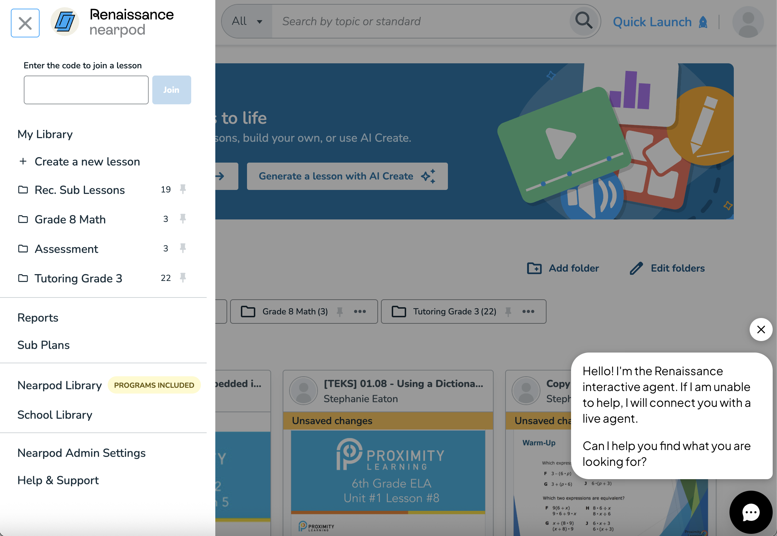
Task: Click Generate a lesson with AI Create
Action: pos(347,176)
